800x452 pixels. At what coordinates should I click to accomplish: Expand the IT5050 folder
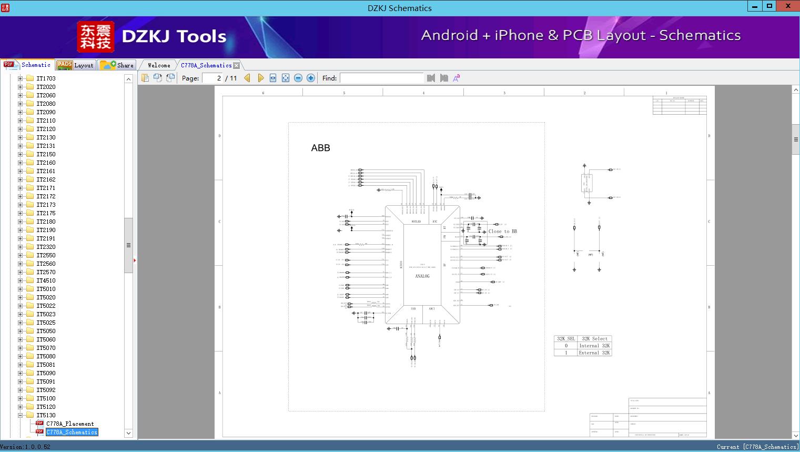[x=20, y=331]
